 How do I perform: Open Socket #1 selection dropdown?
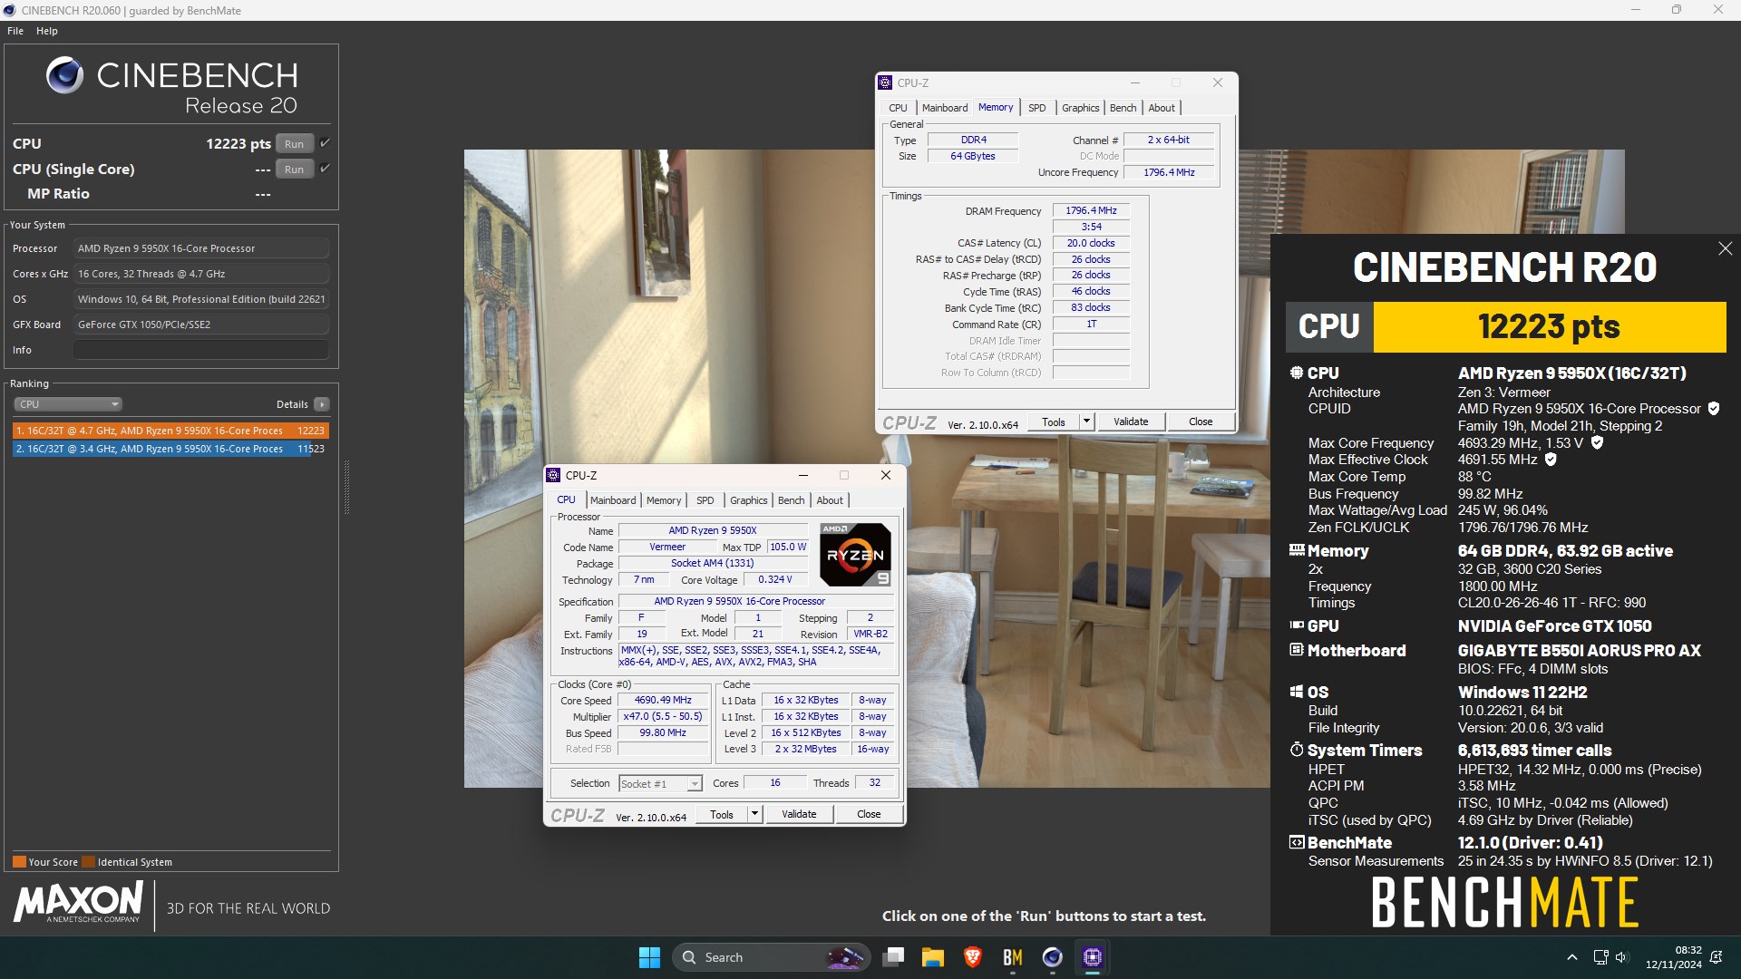coord(660,784)
